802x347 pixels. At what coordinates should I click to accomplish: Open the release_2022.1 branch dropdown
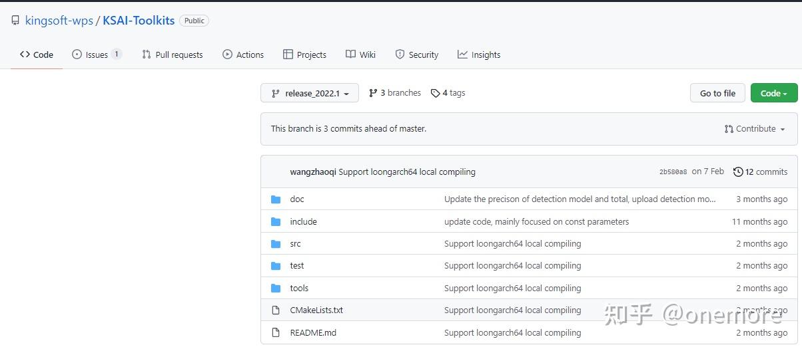coord(310,93)
